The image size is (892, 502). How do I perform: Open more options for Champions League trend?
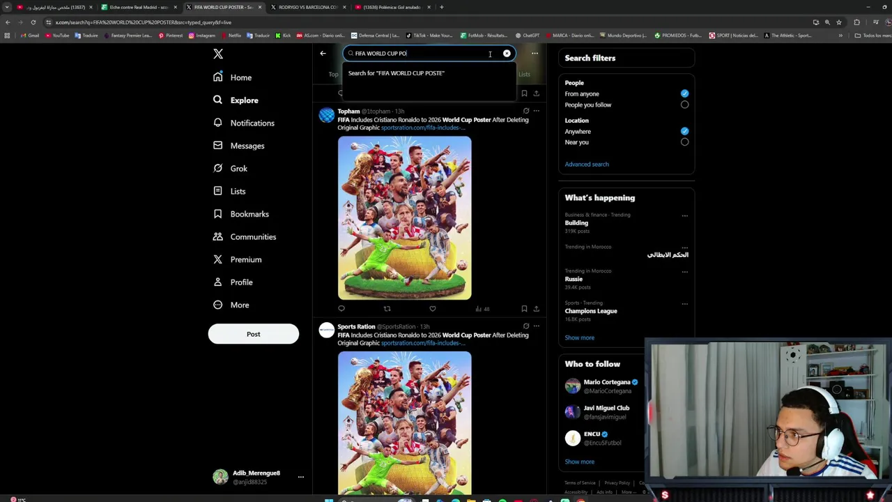(684, 303)
